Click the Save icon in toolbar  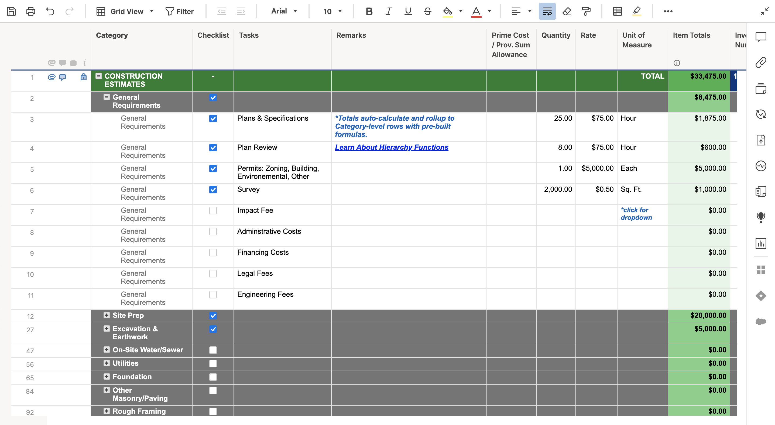(11, 11)
